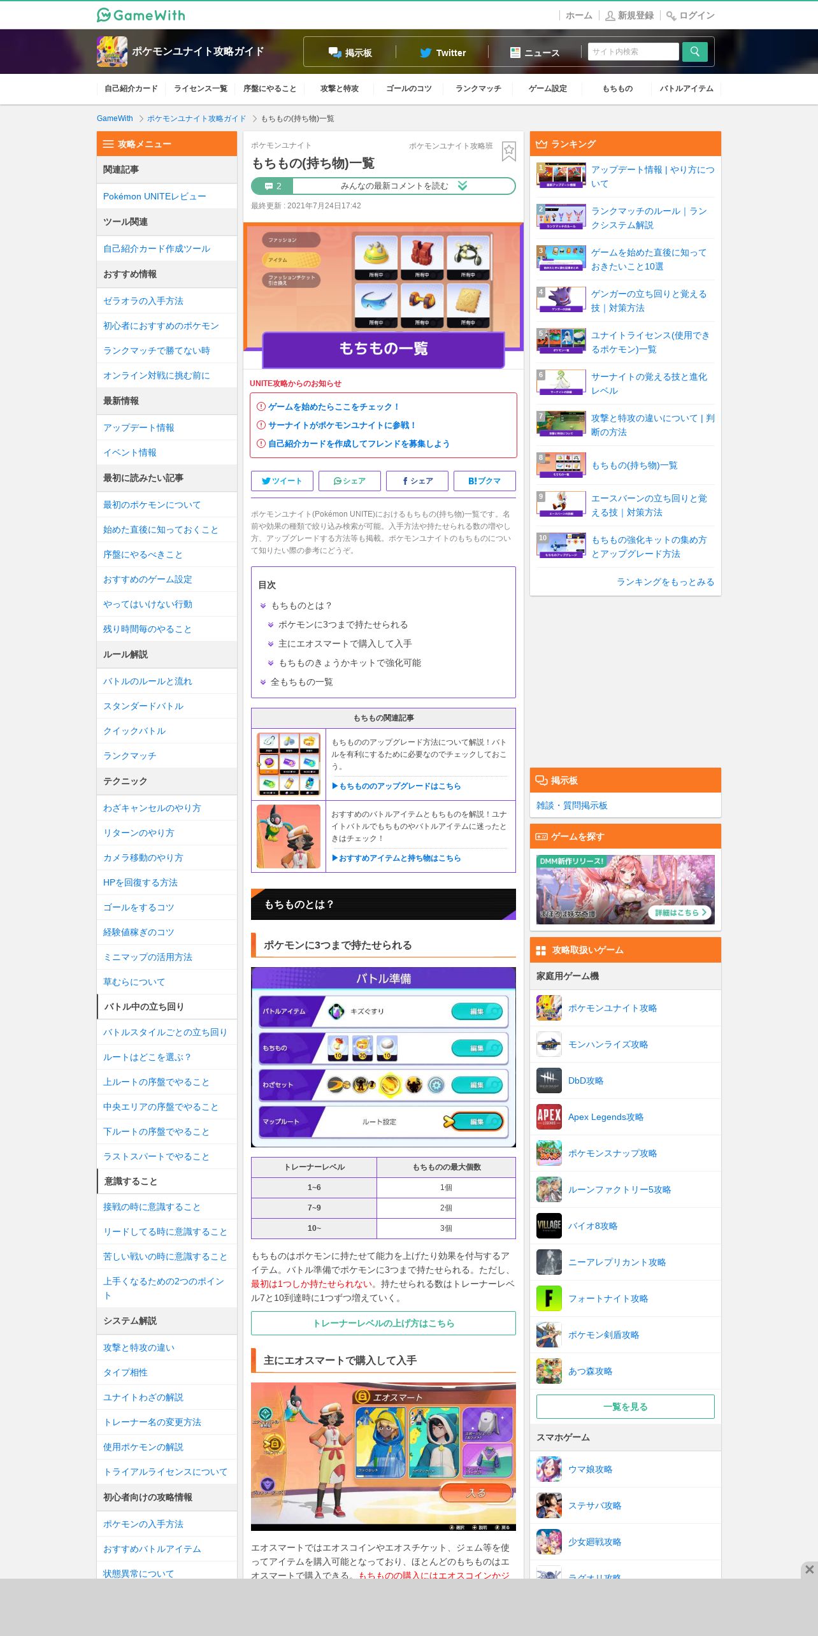Open もちもののアップグレードはこちら link

tap(396, 786)
